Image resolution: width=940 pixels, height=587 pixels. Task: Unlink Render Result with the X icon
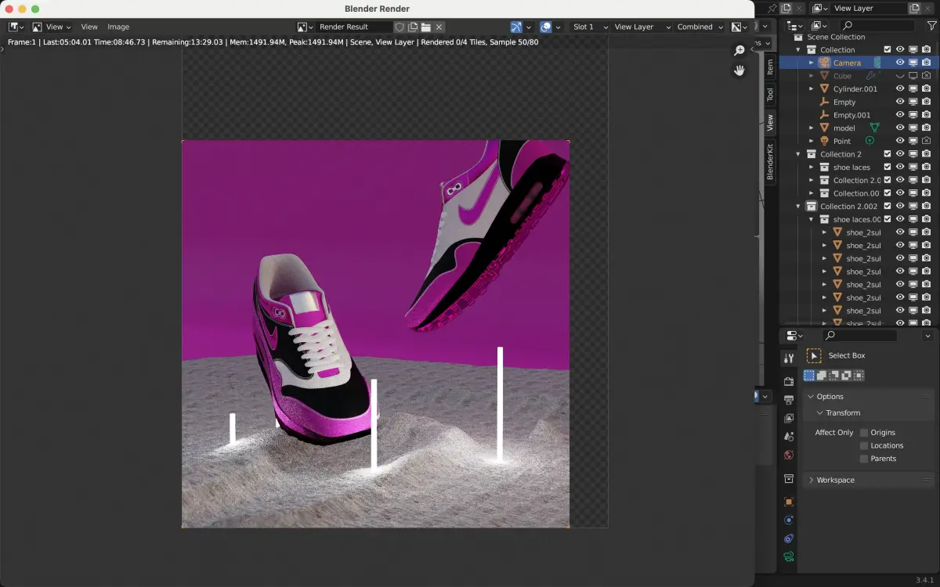tap(439, 27)
